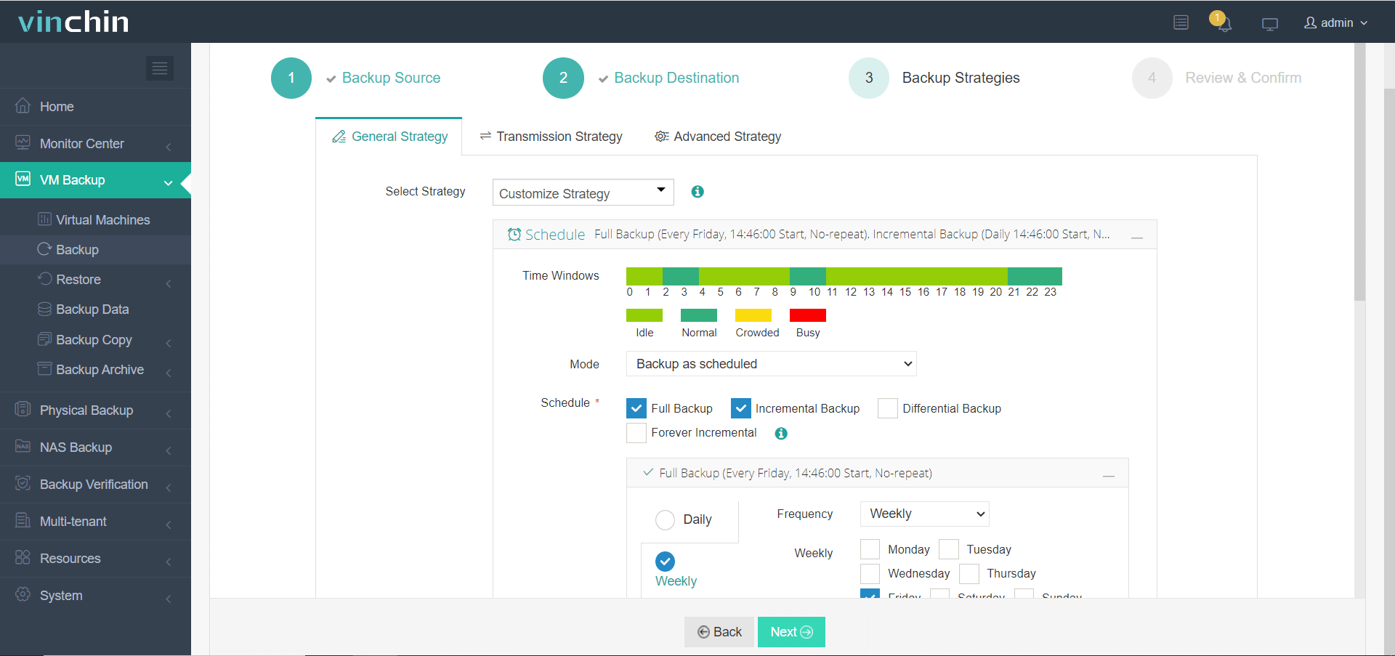Screen dimensions: 1395x656
Task: Click the Schedule clock icon
Action: coord(514,234)
